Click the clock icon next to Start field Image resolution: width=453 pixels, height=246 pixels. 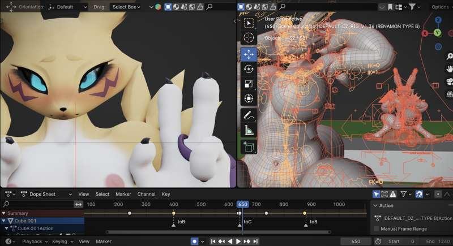378,241
